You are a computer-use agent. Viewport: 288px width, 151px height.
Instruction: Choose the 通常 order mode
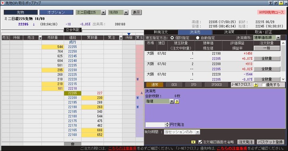(155, 85)
